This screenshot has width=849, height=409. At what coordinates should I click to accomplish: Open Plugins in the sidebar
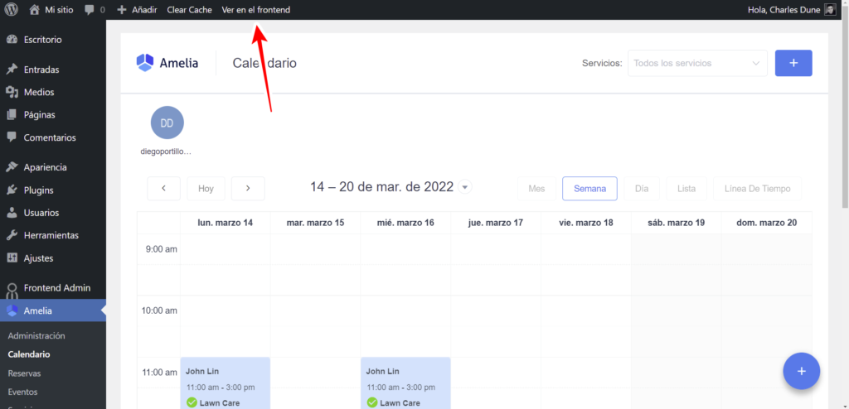click(x=39, y=190)
